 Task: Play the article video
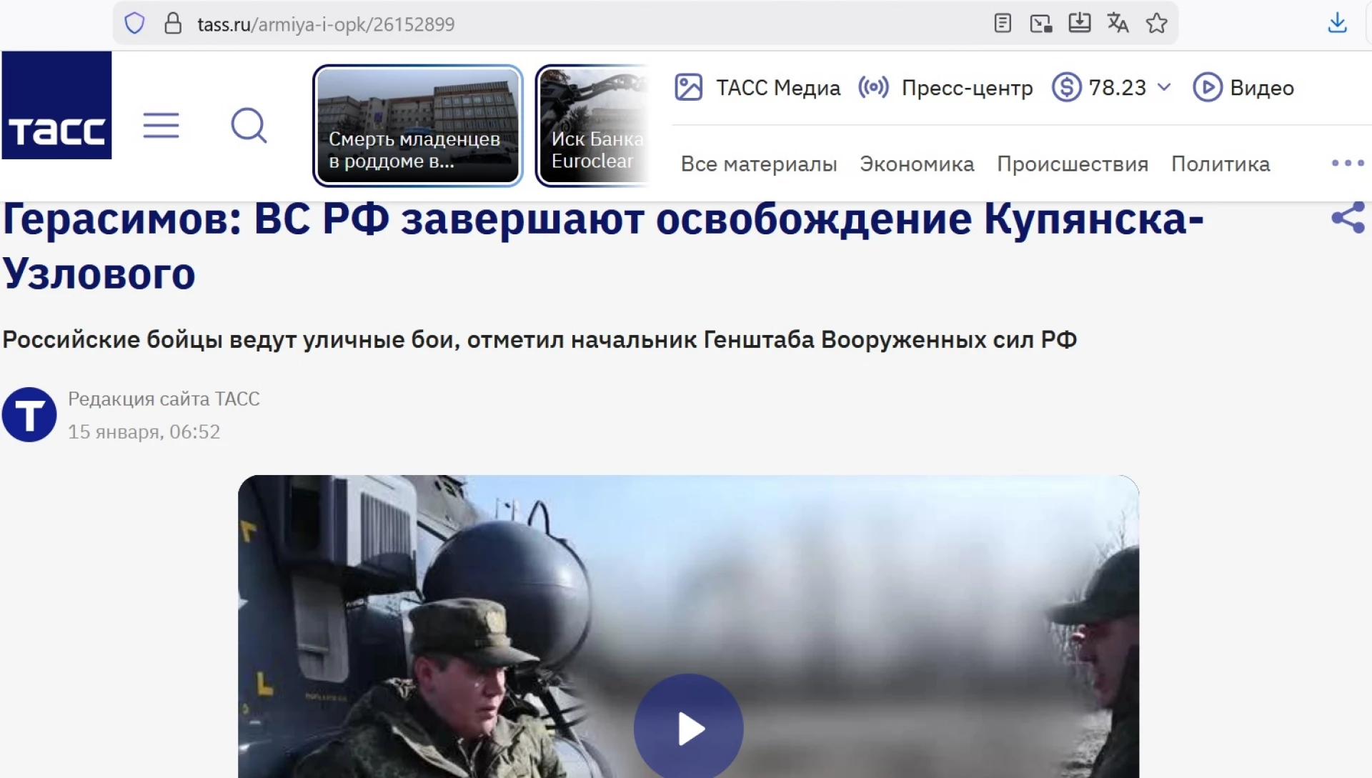(688, 728)
